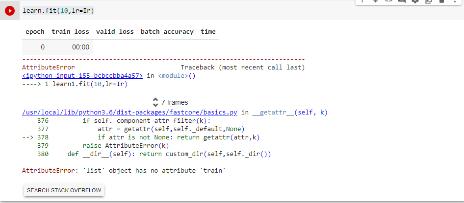464x203 pixels.
Task: Expand the 7 frames traceback section
Action: click(170, 102)
